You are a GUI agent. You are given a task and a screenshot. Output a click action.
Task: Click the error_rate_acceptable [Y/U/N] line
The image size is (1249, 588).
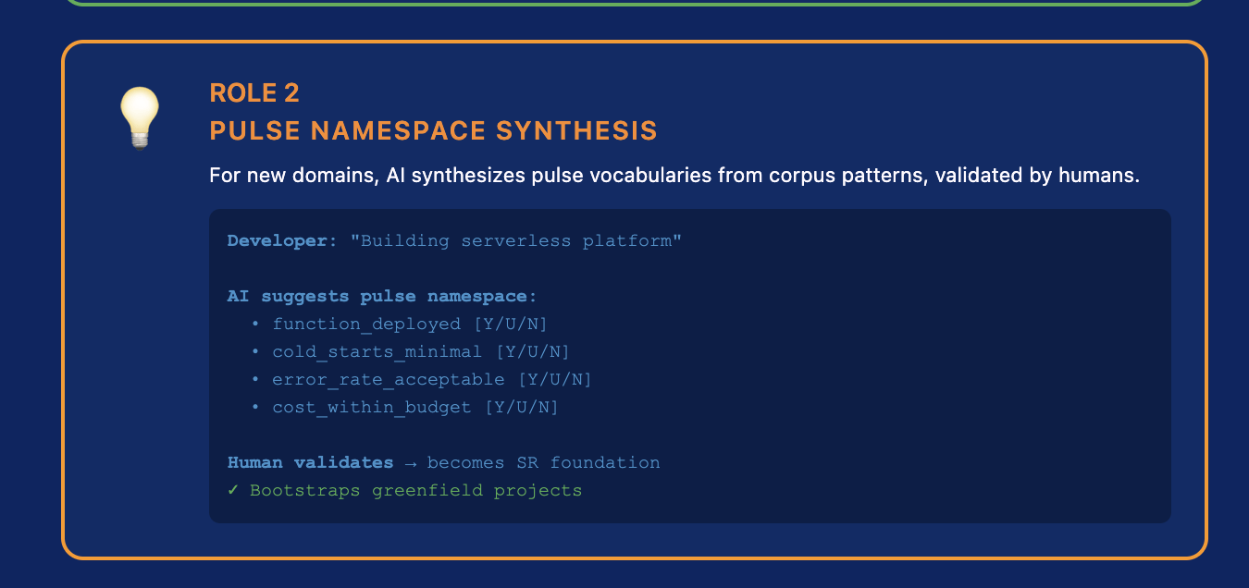coord(421,380)
